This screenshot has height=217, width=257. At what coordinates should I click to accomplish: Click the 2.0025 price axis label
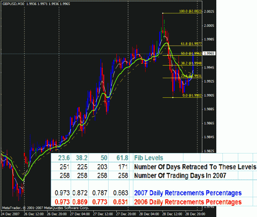209,12
